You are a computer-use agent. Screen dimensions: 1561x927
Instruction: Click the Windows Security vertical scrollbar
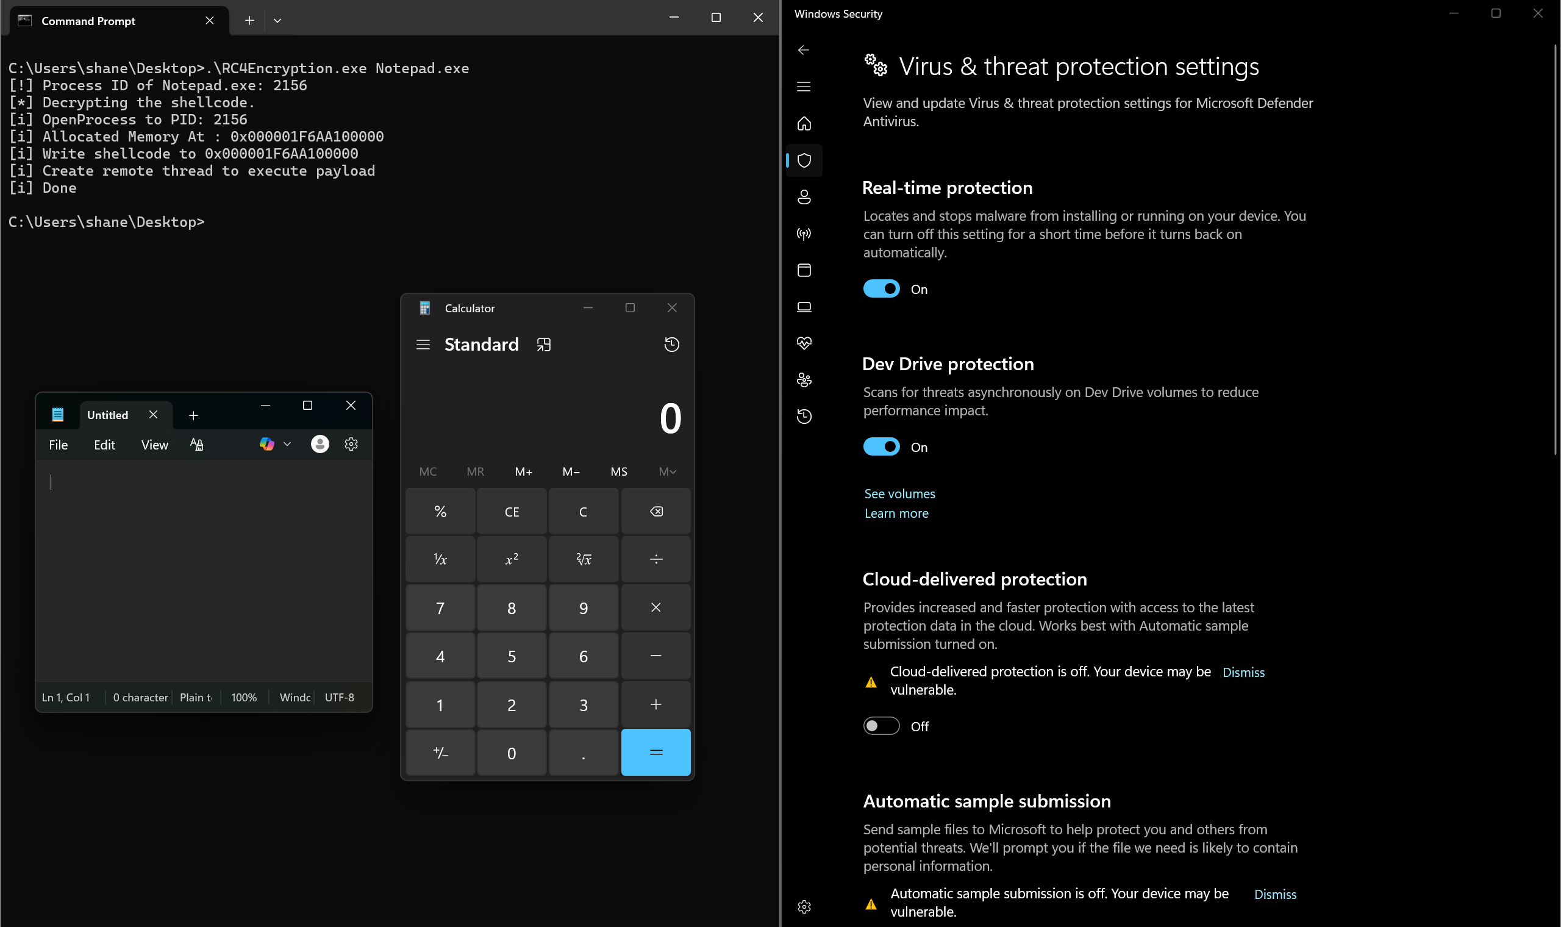click(x=1554, y=250)
